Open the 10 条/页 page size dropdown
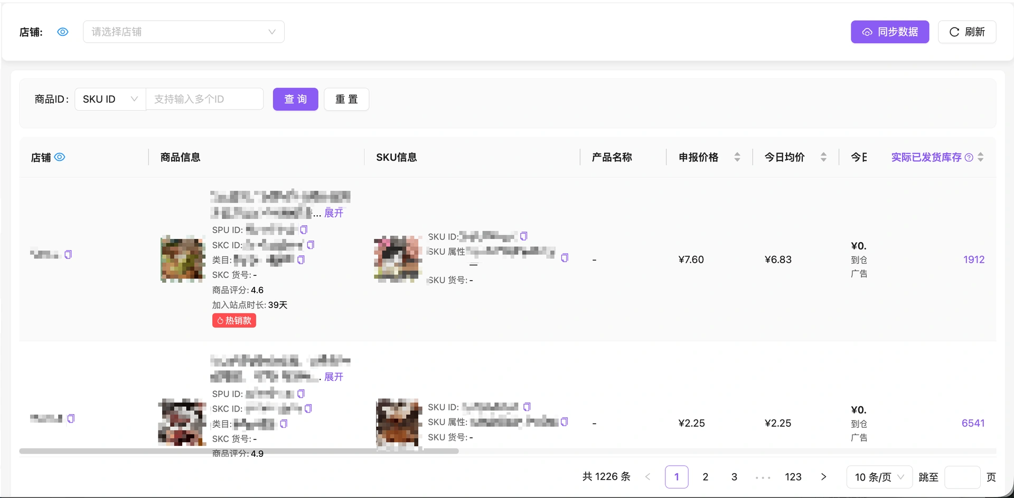The width and height of the screenshot is (1014, 498). click(879, 477)
